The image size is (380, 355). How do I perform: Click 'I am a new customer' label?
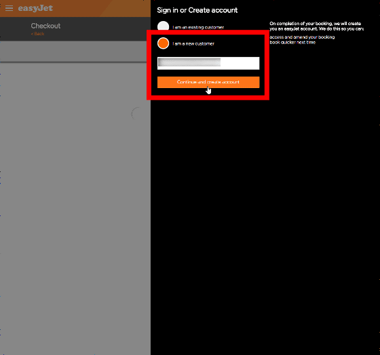coord(193,44)
